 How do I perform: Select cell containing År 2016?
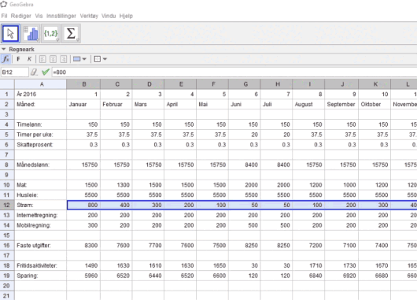[40, 94]
